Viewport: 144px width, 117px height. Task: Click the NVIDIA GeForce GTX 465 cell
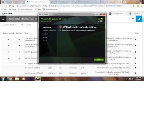point(34,73)
